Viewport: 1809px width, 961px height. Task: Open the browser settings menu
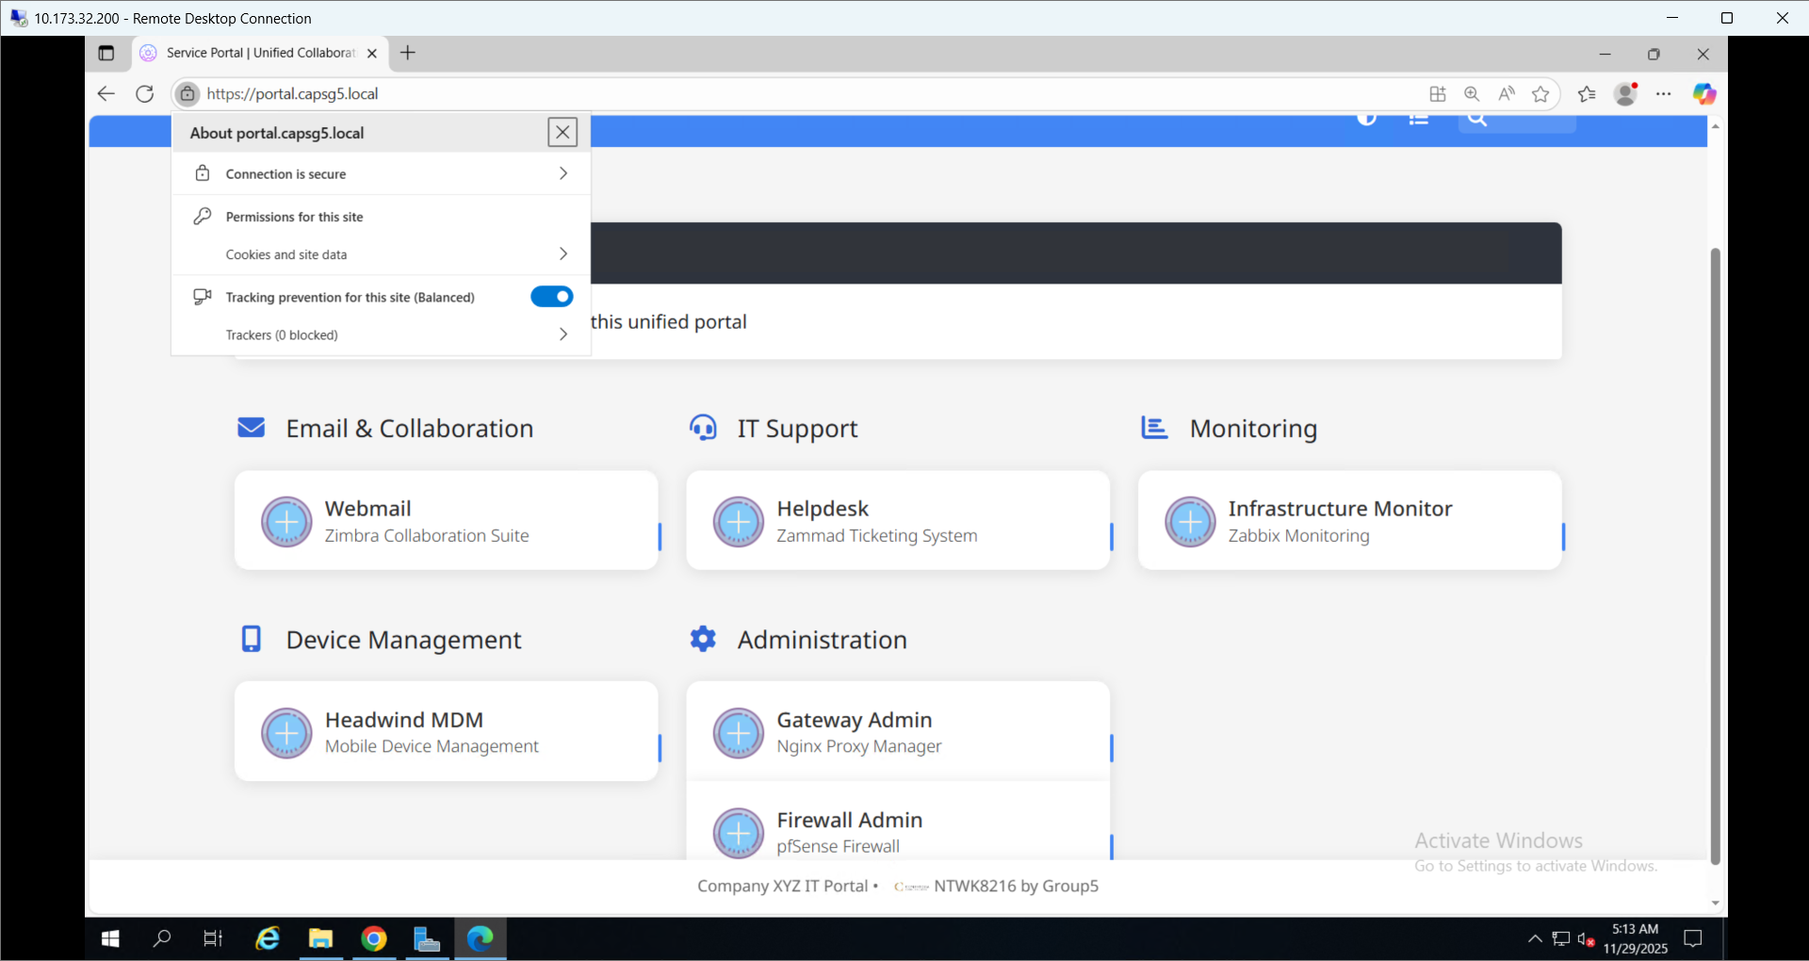click(1665, 94)
